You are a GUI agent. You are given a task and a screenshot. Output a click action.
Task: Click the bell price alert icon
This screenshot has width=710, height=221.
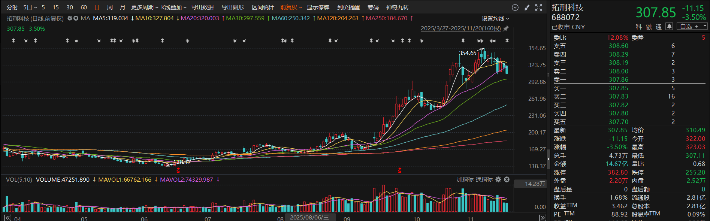[669, 26]
